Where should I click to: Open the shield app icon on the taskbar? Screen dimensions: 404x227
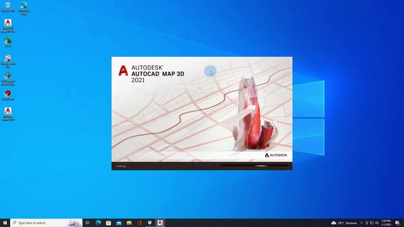point(150,223)
